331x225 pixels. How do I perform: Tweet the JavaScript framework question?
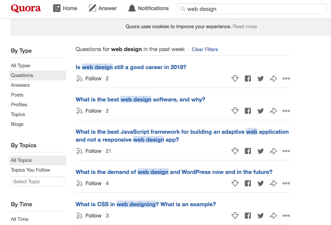[x=261, y=151]
